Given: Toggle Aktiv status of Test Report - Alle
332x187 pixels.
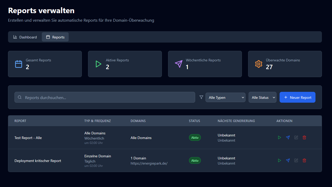Looking at the screenshot, I should tap(195, 138).
